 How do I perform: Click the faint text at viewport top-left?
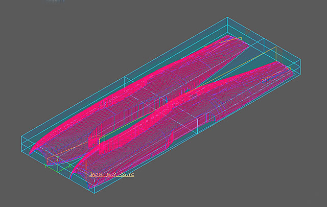click(51, 2)
